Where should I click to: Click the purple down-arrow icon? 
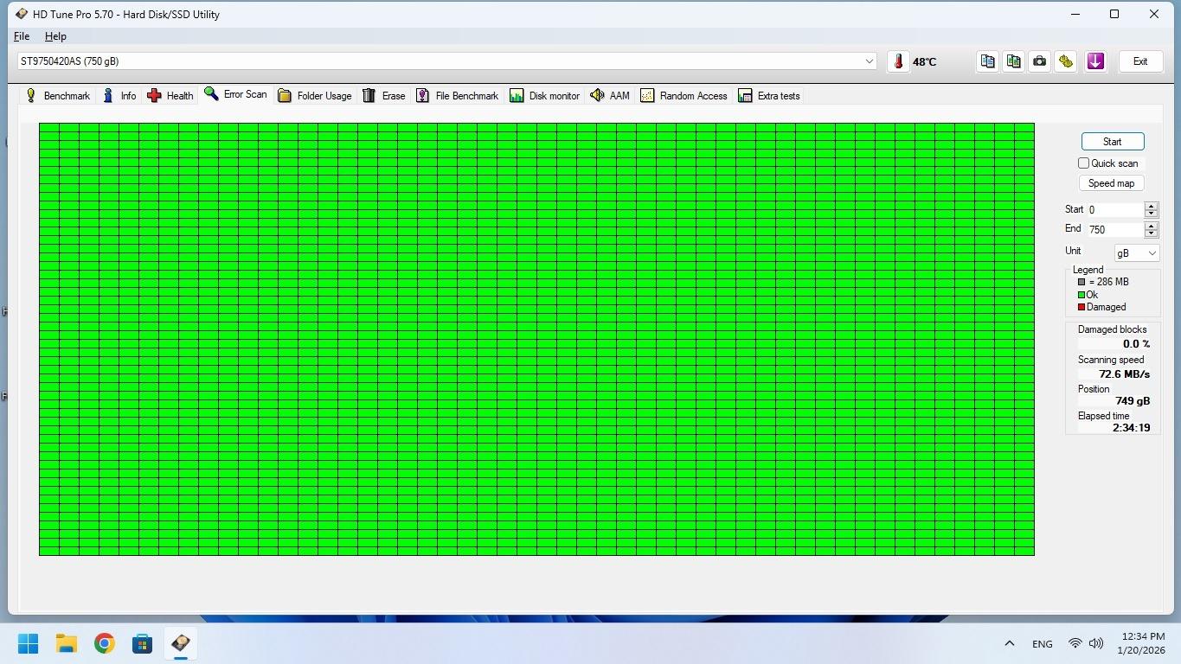click(x=1095, y=61)
